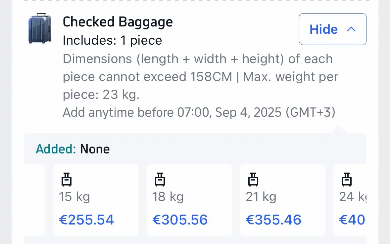The image size is (390, 244).
Task: Collapse using the chevron arrow beside Hide
Action: point(351,29)
